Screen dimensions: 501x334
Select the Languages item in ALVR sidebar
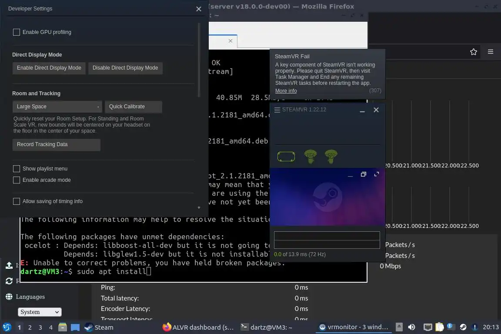(x=30, y=297)
